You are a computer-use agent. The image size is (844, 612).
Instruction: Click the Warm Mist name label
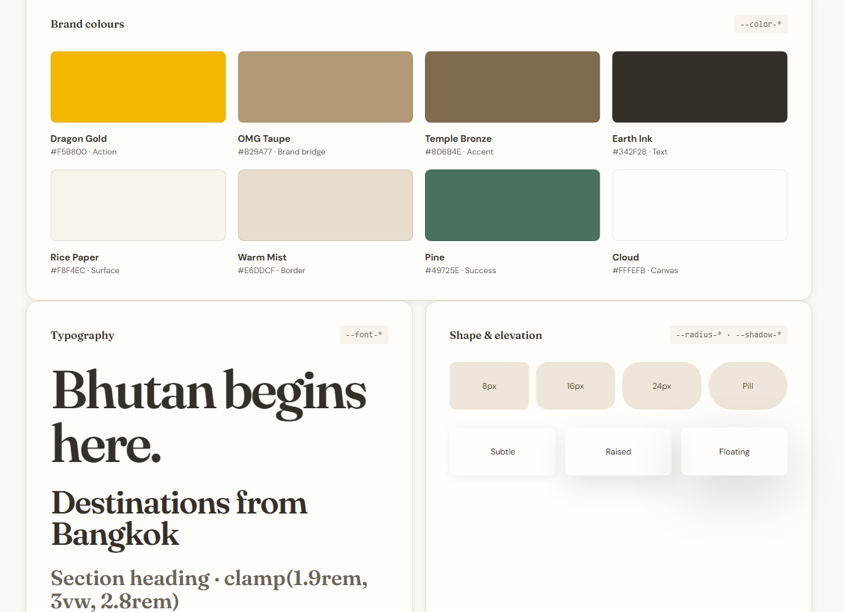[262, 257]
